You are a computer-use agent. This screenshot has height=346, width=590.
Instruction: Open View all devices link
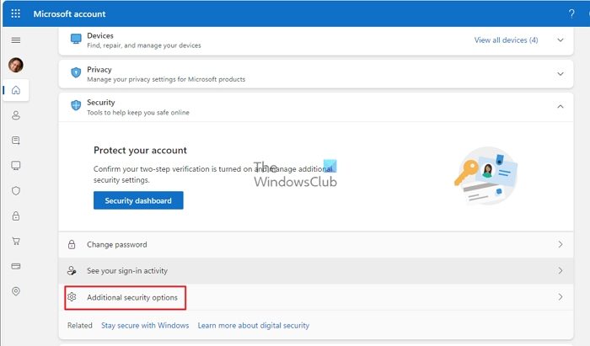(506, 40)
